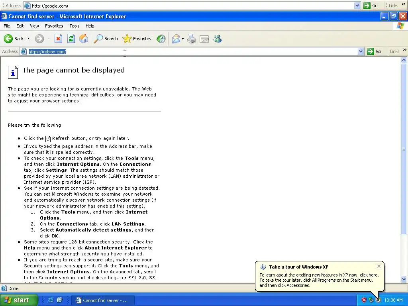Print the page with the printer icon

click(192, 39)
